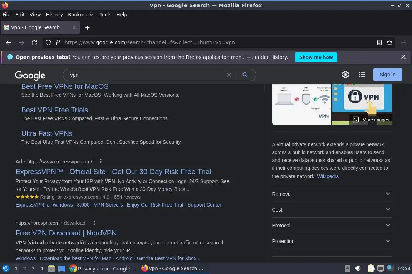
Task: Switch to workspace 4
Action: pyautogui.click(x=41, y=269)
